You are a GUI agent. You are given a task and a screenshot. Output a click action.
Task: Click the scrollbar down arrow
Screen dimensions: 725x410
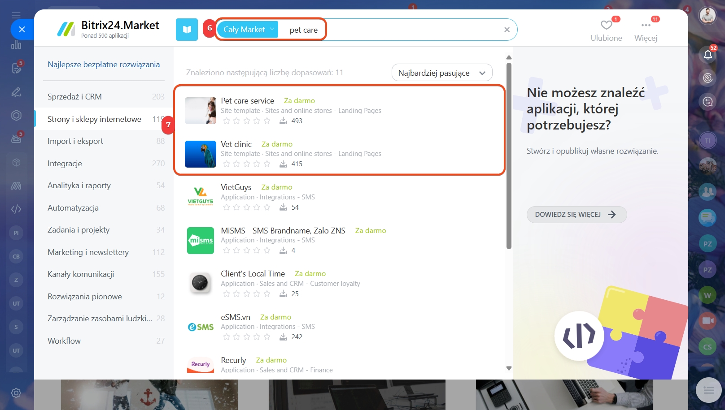pyautogui.click(x=509, y=368)
